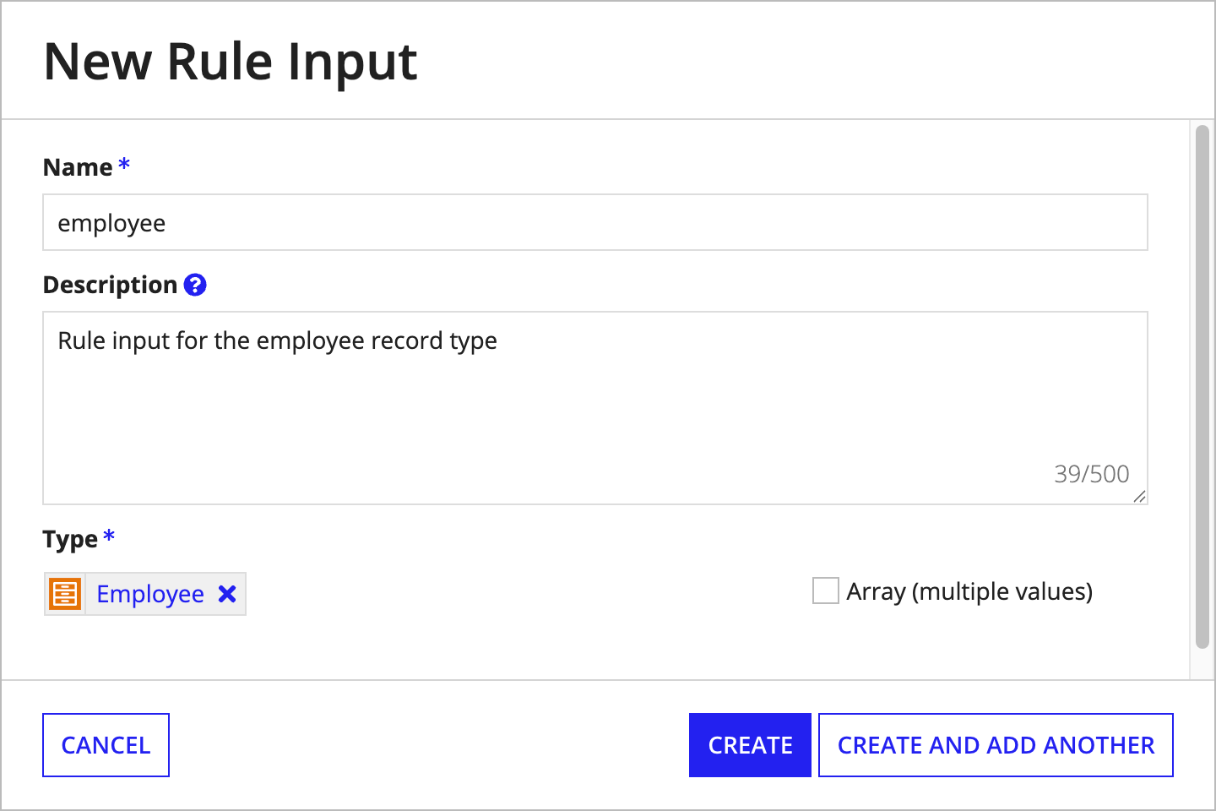Click the New Rule Input heading
This screenshot has width=1216, height=811.
231,62
